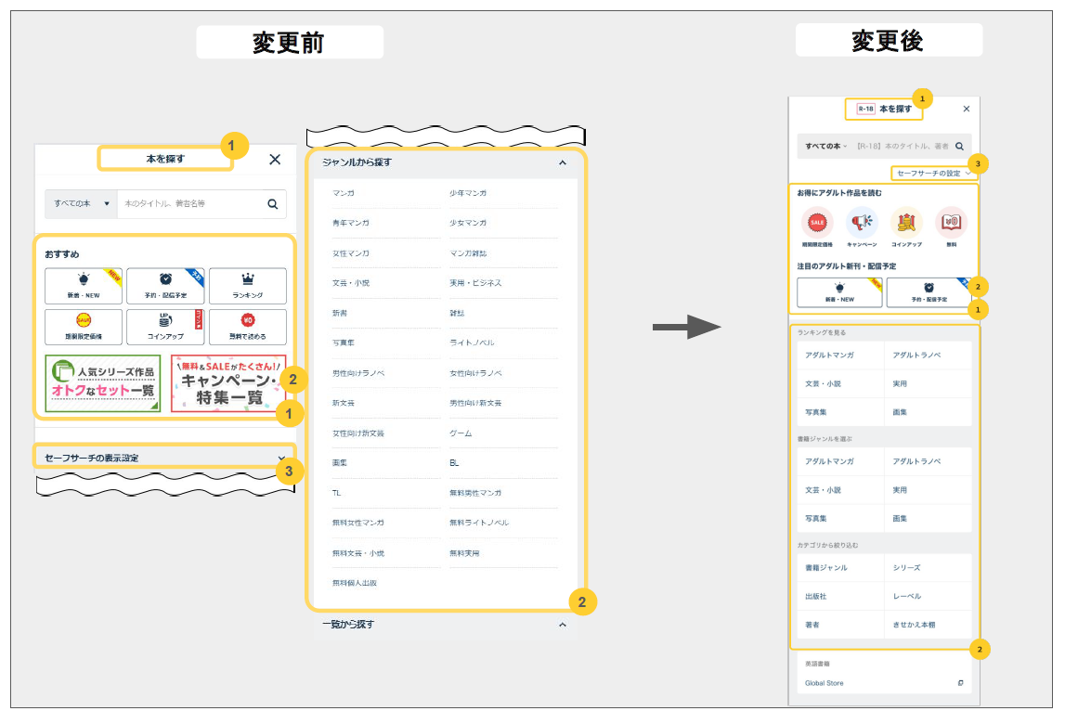
Task: Click the round SALE 期間限定価格 icon in the after panel
Action: point(817,222)
